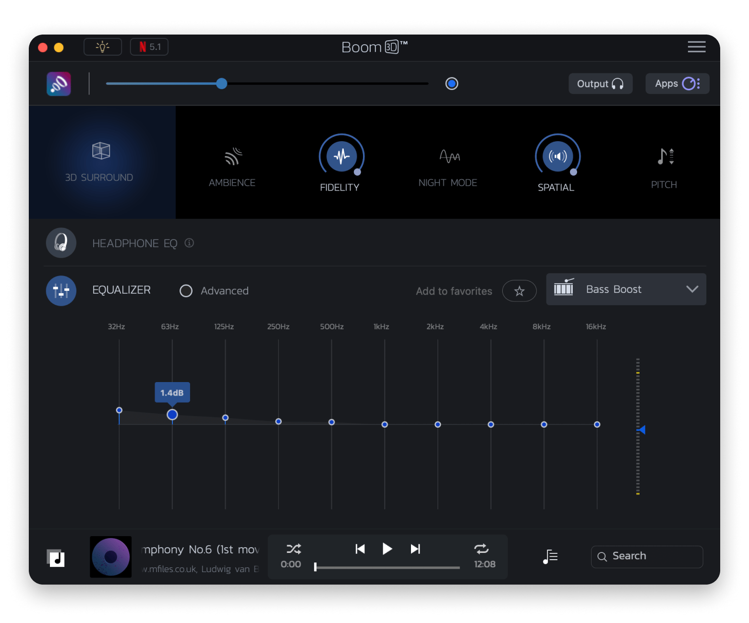This screenshot has height=623, width=749.
Task: Skip to the next track
Action: (415, 549)
